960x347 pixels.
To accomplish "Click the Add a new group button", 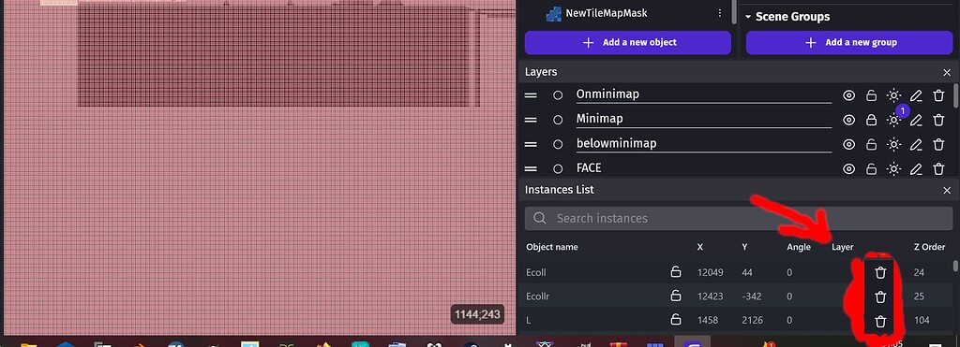I will 849,42.
